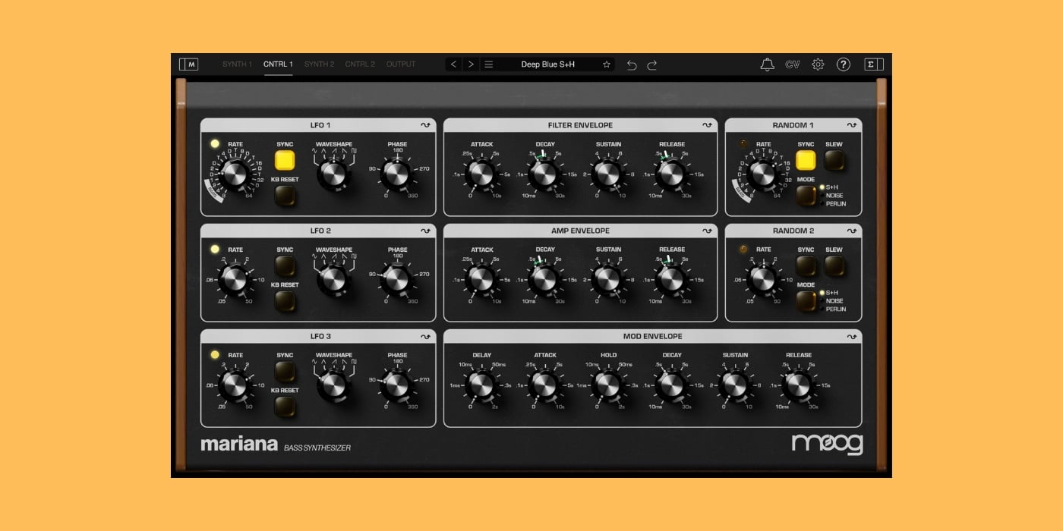Click the Filter Envelope ATTACK knob
1063x531 pixels.
pyautogui.click(x=481, y=174)
